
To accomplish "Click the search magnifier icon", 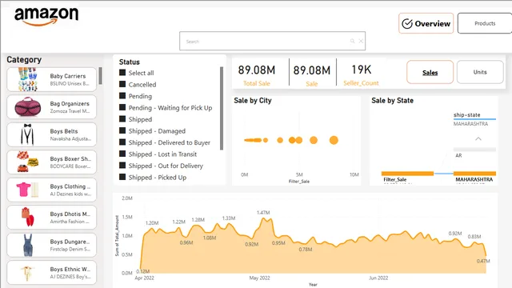I will coord(352,41).
